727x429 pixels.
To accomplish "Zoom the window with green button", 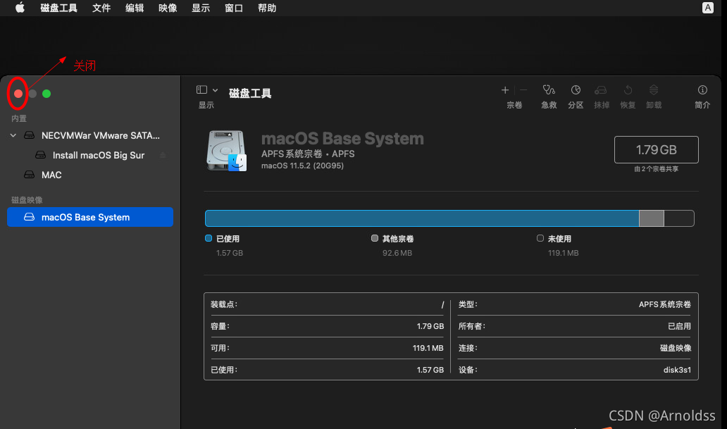I will (x=46, y=94).
